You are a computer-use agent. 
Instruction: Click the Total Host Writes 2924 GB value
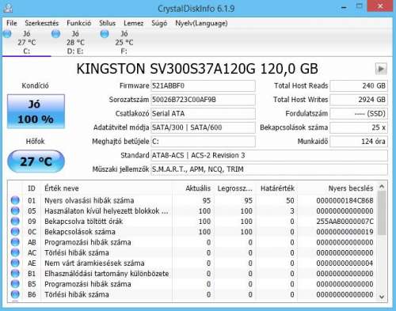[359, 100]
